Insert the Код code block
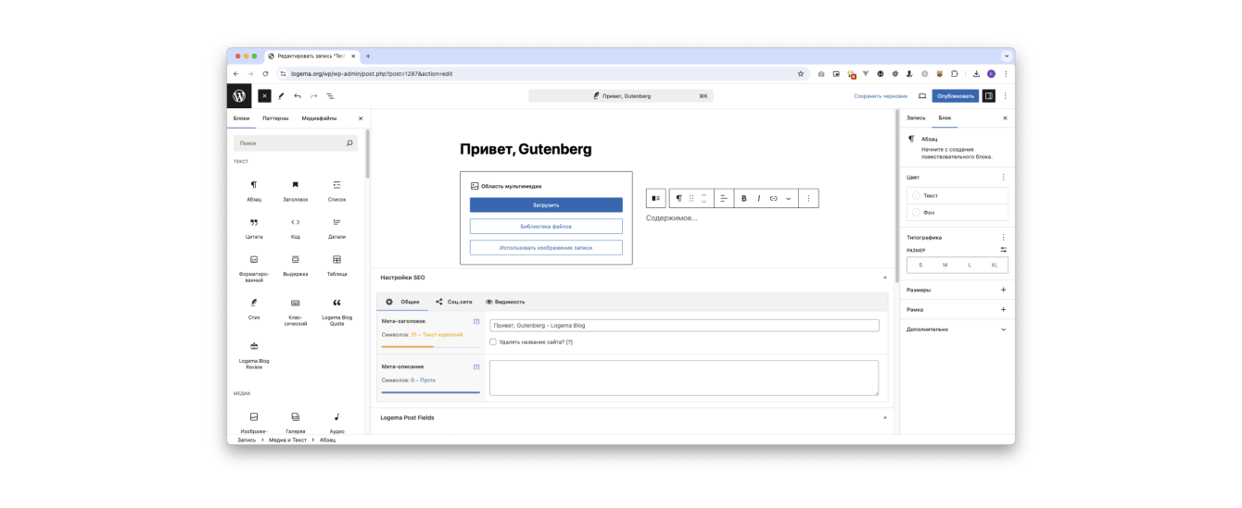The height and width of the screenshot is (508, 1242). [x=296, y=228]
